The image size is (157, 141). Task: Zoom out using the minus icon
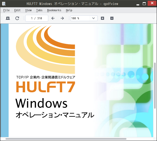112,18
